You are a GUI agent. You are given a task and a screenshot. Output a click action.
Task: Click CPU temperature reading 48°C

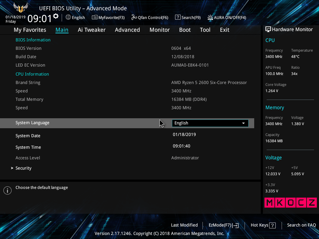pyautogui.click(x=295, y=57)
